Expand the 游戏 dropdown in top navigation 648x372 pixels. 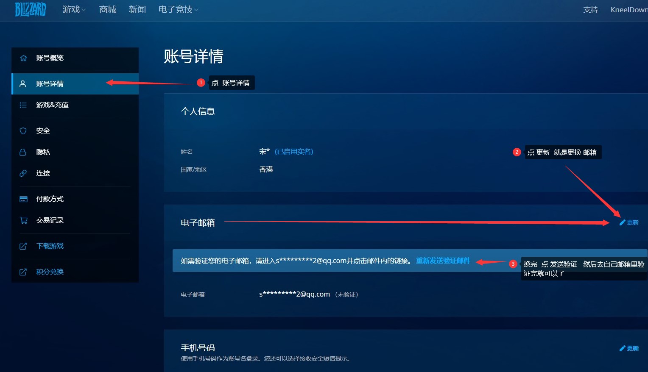[x=74, y=10]
